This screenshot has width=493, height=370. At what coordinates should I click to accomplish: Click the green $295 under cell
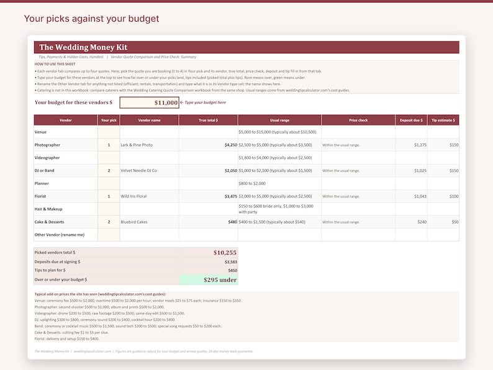click(209, 280)
